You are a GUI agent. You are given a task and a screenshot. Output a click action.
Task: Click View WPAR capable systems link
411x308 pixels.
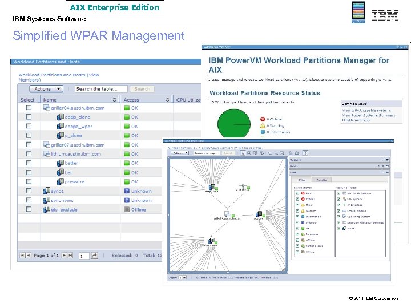366,111
